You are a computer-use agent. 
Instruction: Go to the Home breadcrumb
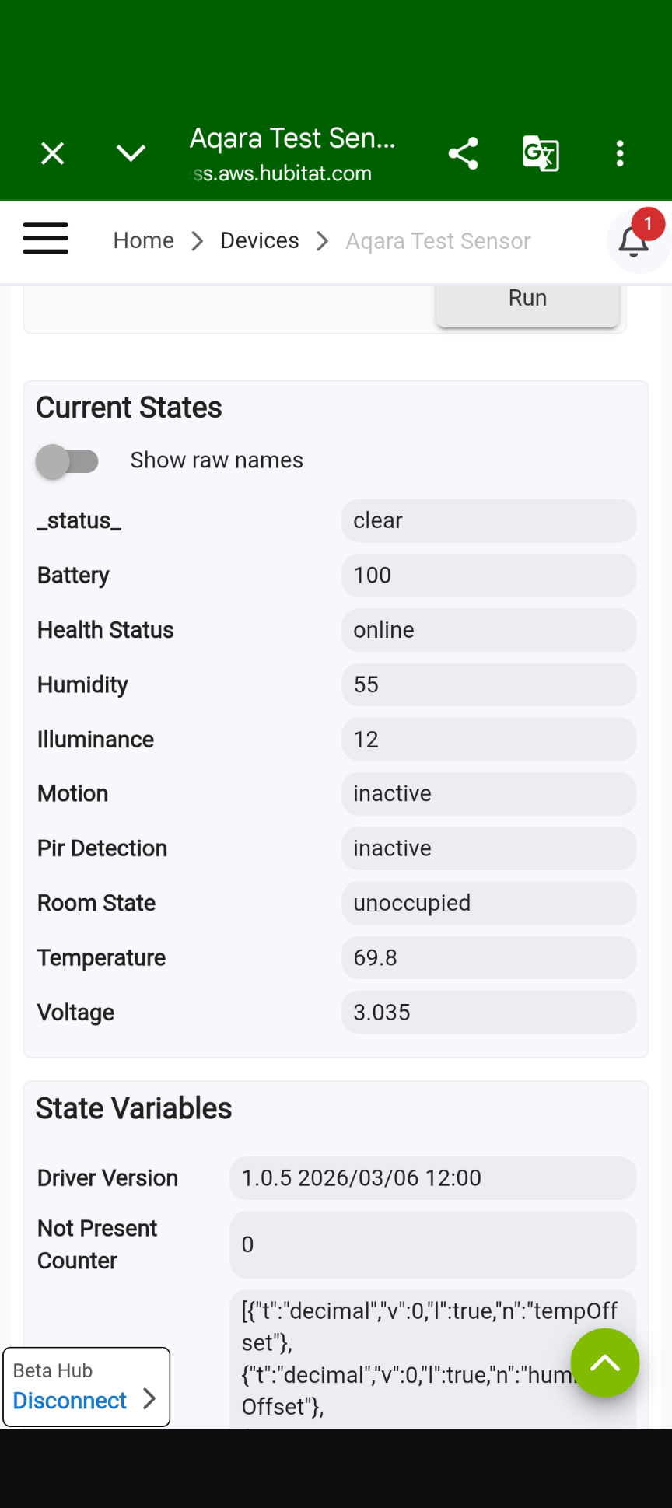coord(144,241)
